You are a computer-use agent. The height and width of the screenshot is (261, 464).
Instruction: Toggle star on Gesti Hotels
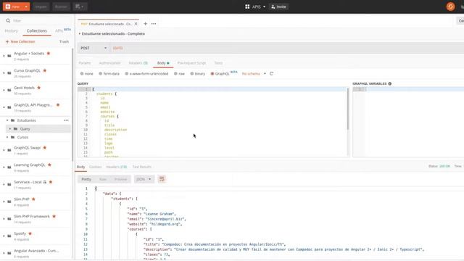coord(38,88)
